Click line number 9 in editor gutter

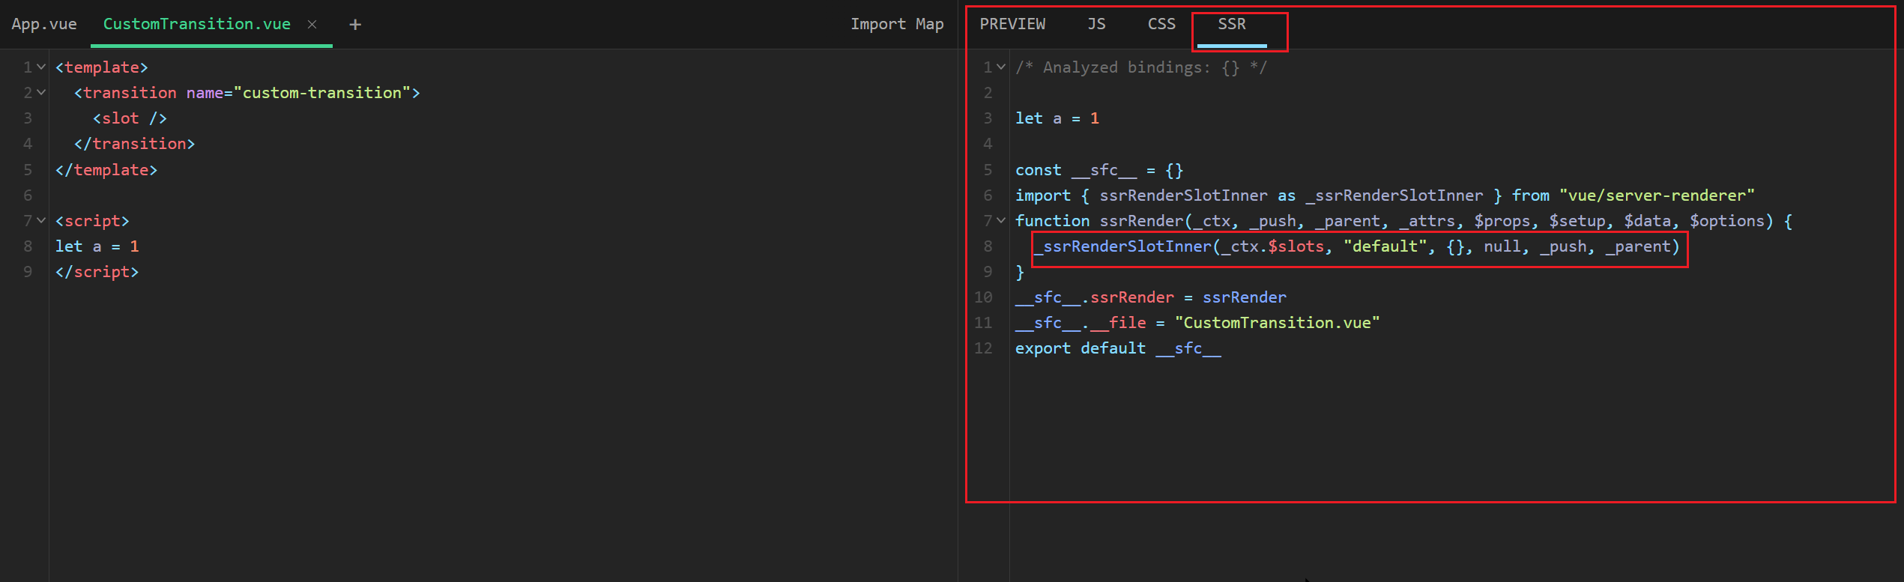tap(28, 272)
